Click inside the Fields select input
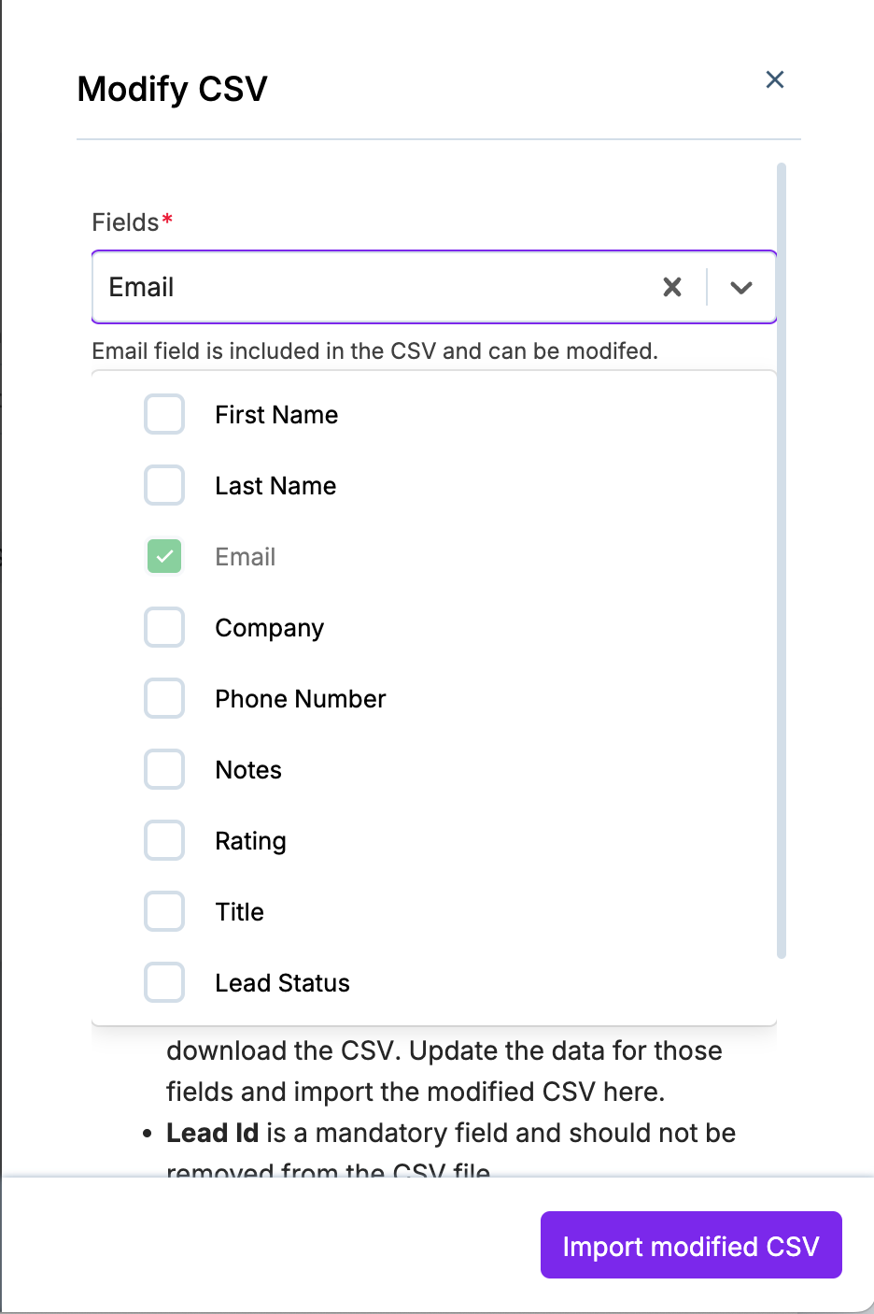Viewport: 874px width, 1314px height. point(374,287)
